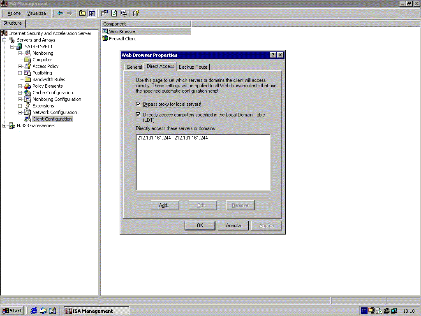Open the Help toolbar icon
Image resolution: width=421 pixels, height=316 pixels.
coord(136,13)
